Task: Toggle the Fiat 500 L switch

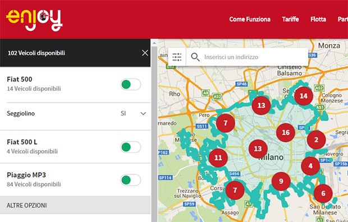Action: point(130,147)
